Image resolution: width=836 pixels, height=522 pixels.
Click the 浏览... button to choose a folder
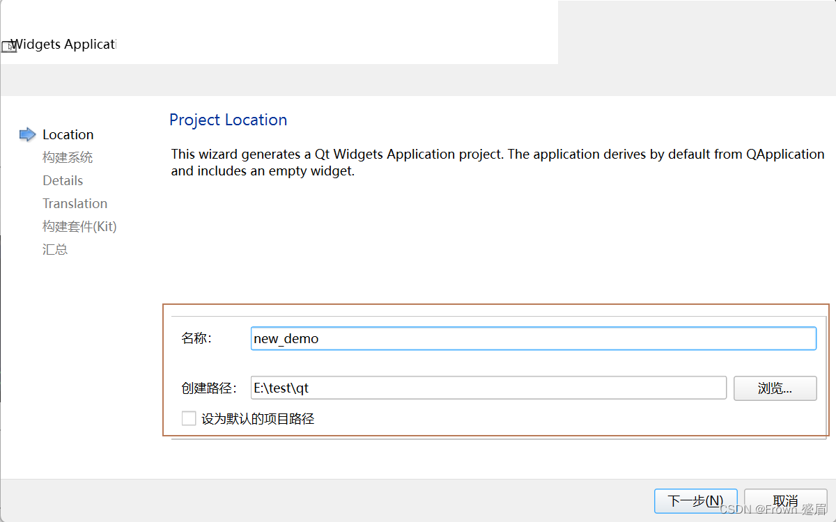point(775,388)
